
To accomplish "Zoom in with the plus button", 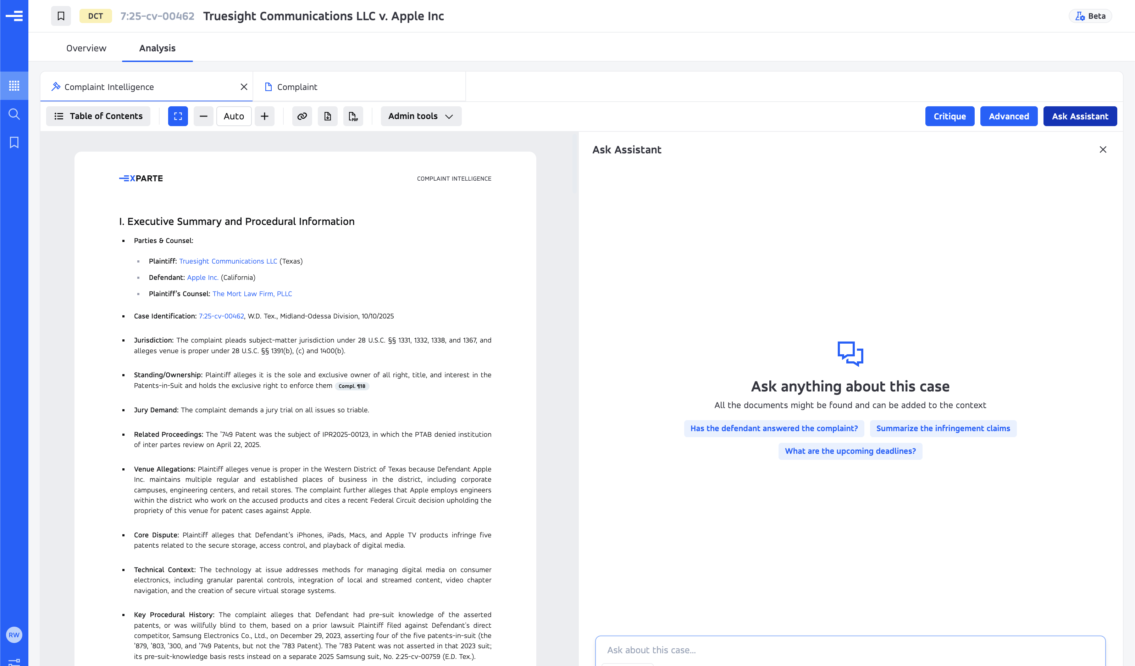I will (264, 116).
